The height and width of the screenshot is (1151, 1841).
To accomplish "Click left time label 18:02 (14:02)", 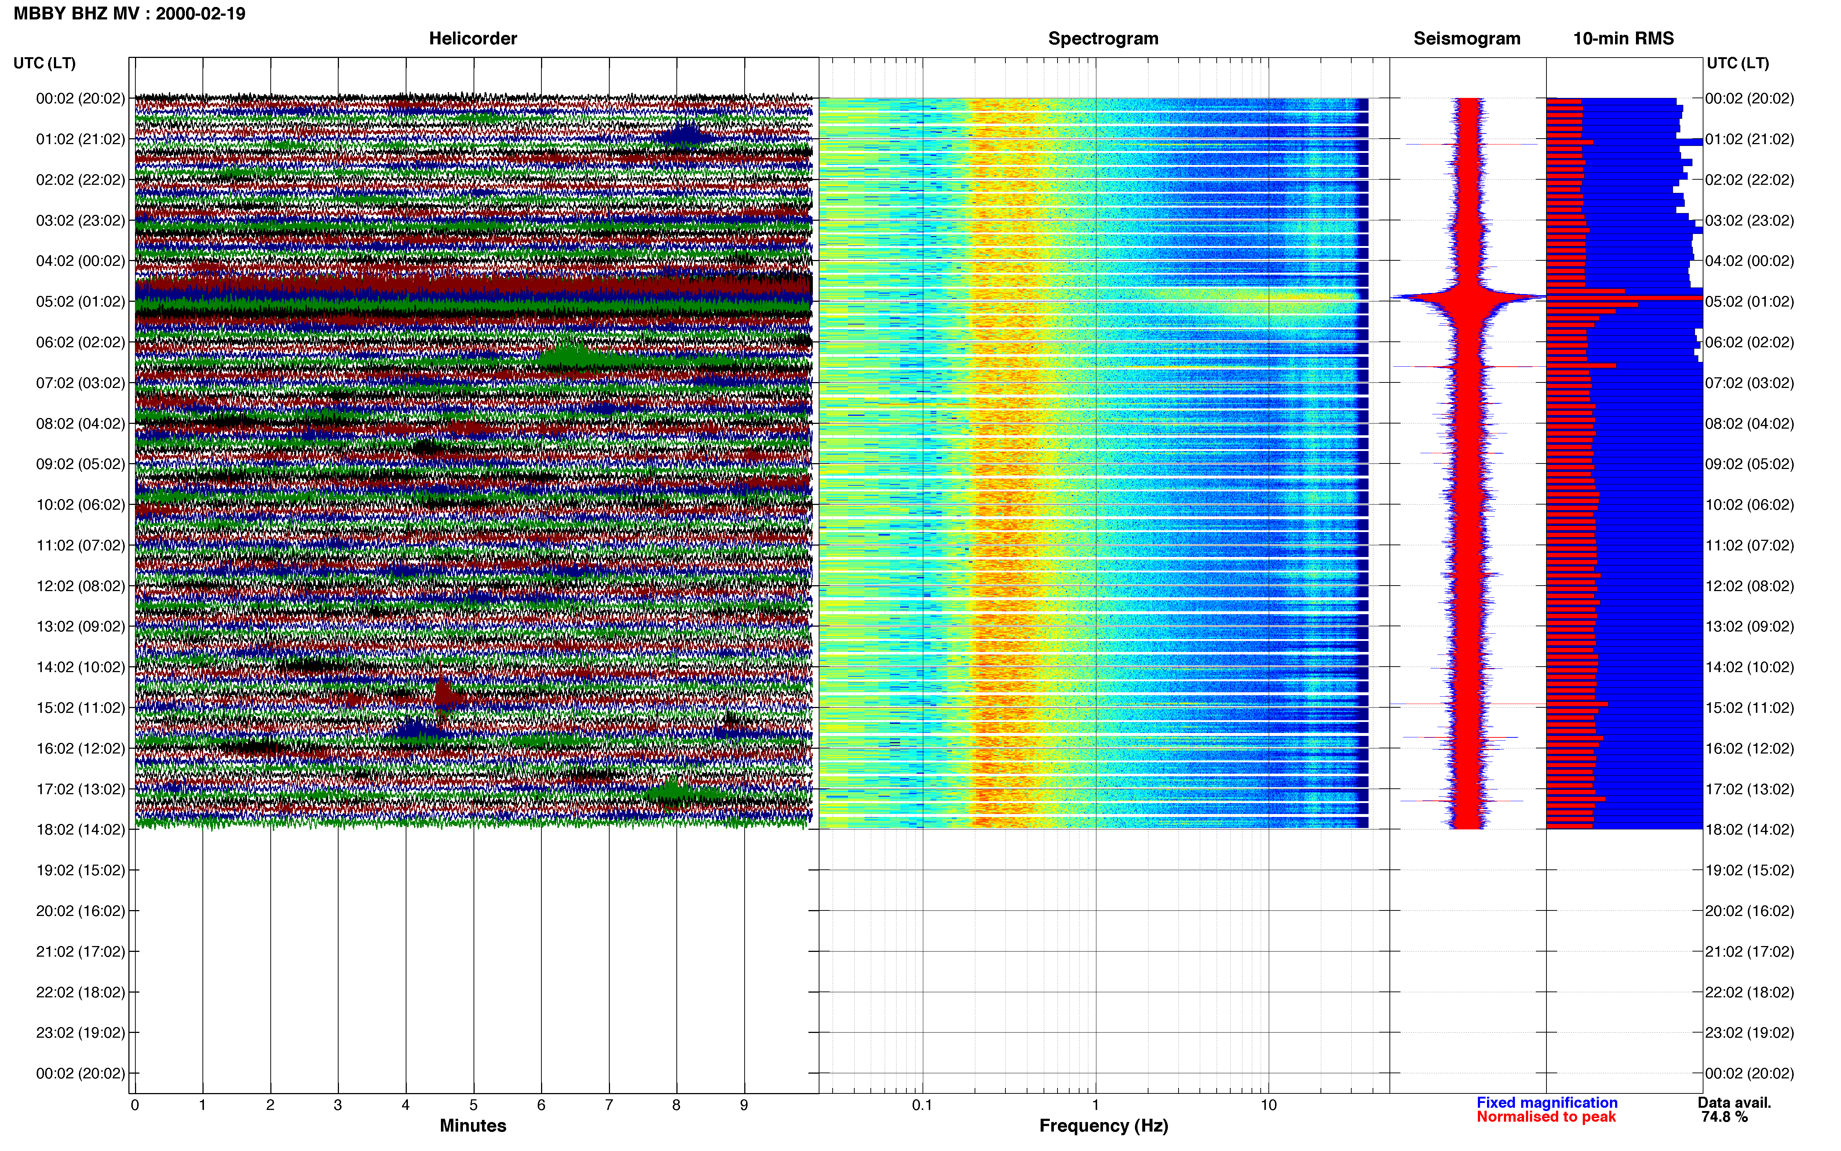I will click(x=80, y=830).
